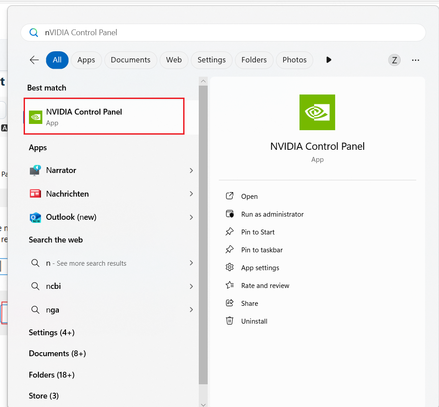Expand the Settings (4+) results group

point(52,333)
